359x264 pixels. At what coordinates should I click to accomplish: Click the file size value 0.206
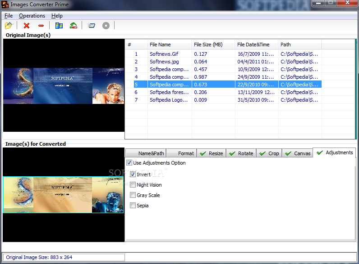(201, 92)
